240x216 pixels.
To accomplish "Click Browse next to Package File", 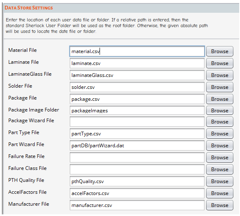I will point(220,99).
